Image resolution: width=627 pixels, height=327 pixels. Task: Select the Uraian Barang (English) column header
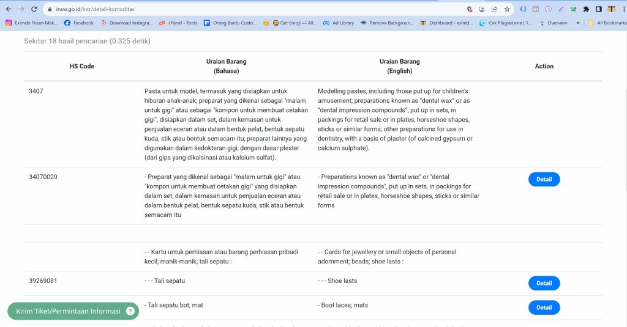[x=399, y=66]
